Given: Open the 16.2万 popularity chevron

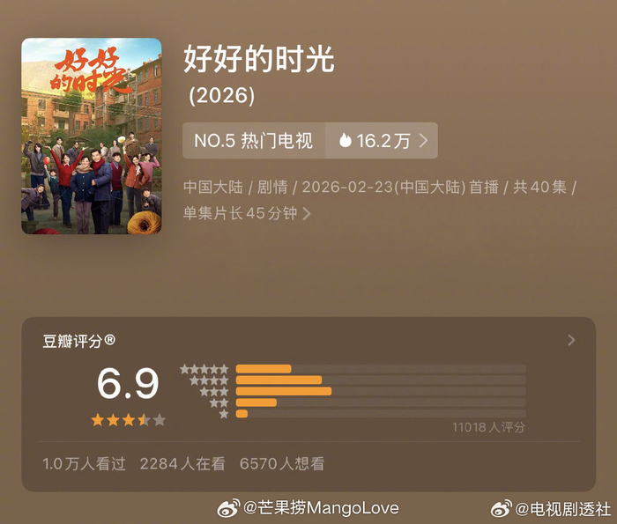Looking at the screenshot, I should click(423, 140).
